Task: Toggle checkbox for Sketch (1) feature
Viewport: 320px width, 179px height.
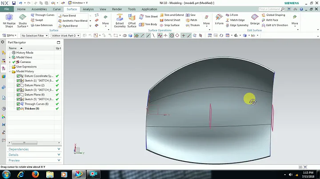Action: (x=18, y=81)
